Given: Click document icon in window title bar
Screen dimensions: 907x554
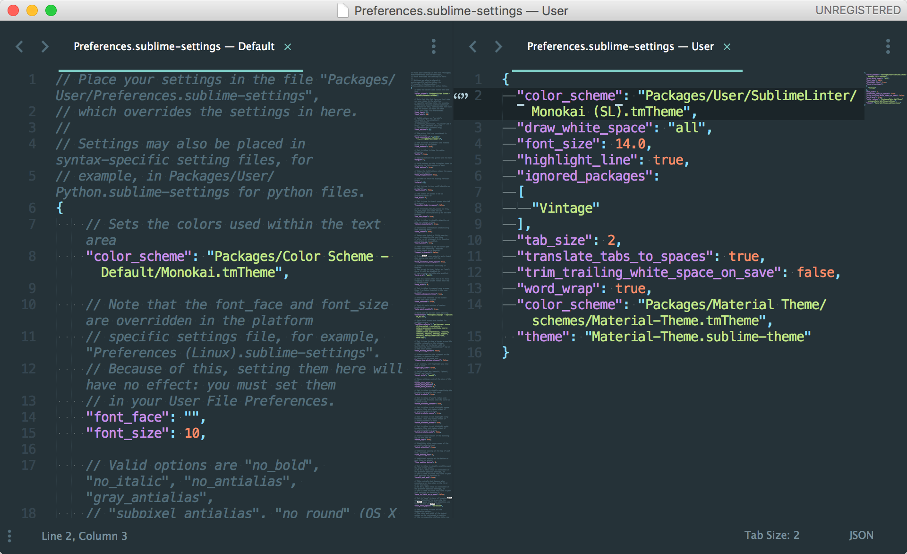Looking at the screenshot, I should click(x=343, y=10).
